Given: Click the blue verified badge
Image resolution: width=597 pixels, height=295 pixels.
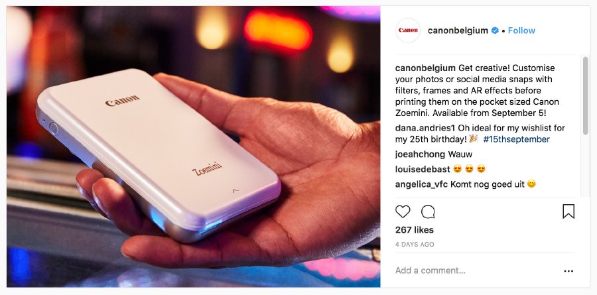Looking at the screenshot, I should (x=495, y=30).
